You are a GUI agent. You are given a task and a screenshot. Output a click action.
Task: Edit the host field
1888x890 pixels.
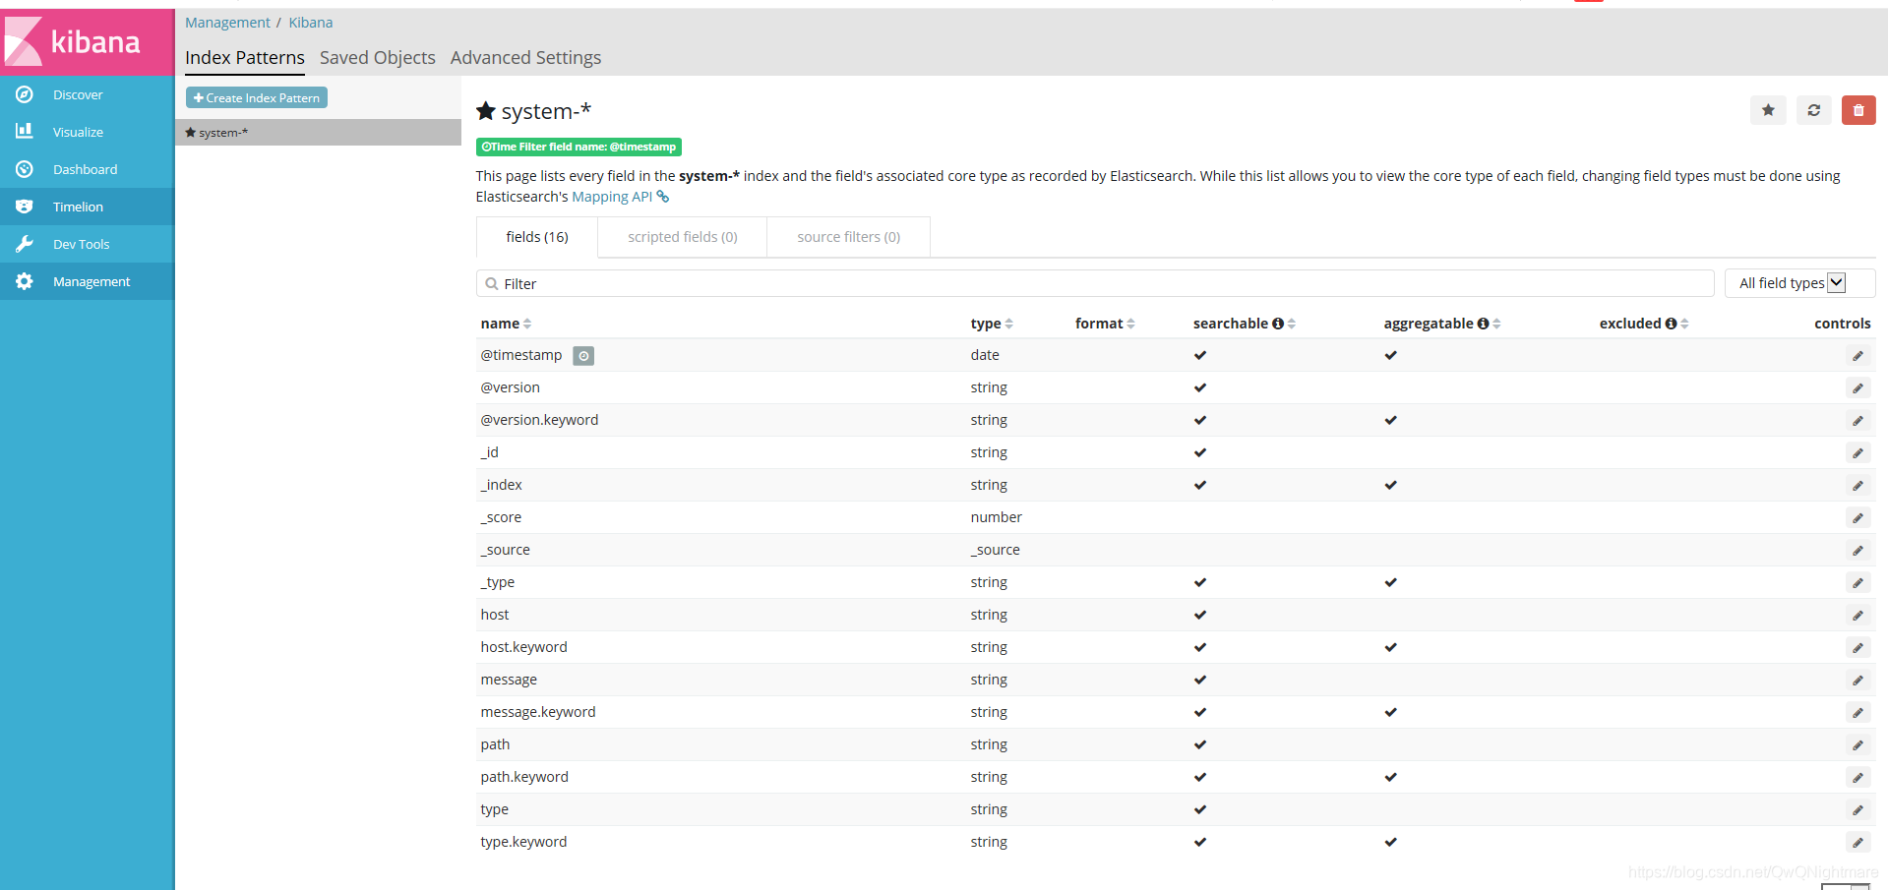(1858, 616)
